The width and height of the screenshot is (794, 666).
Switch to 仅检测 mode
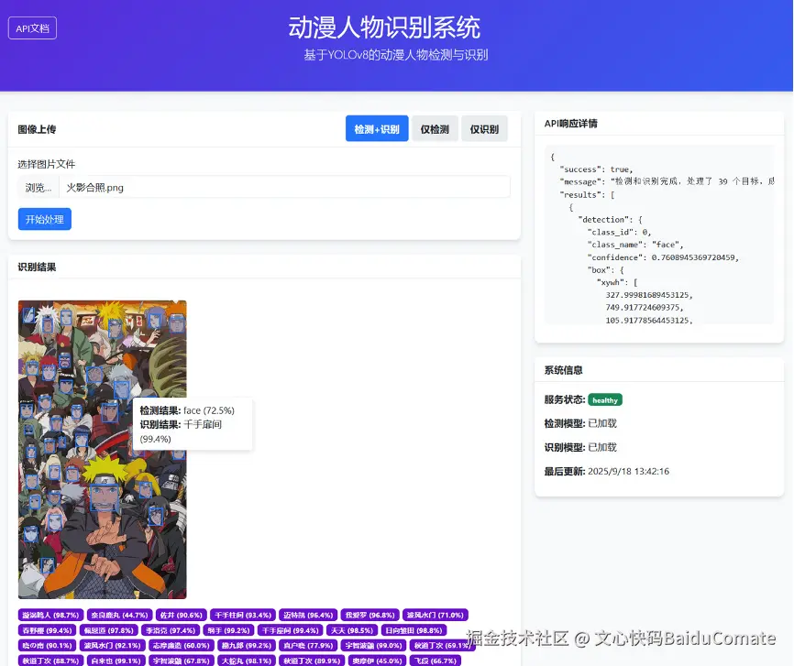435,129
